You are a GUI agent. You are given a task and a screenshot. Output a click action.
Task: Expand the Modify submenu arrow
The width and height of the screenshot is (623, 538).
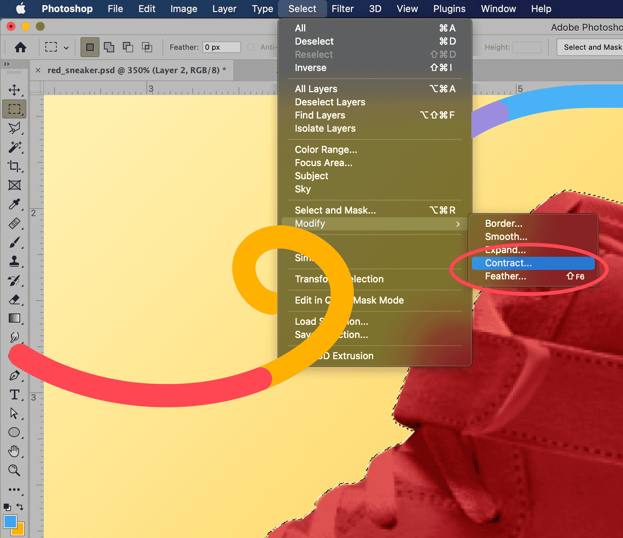[458, 224]
